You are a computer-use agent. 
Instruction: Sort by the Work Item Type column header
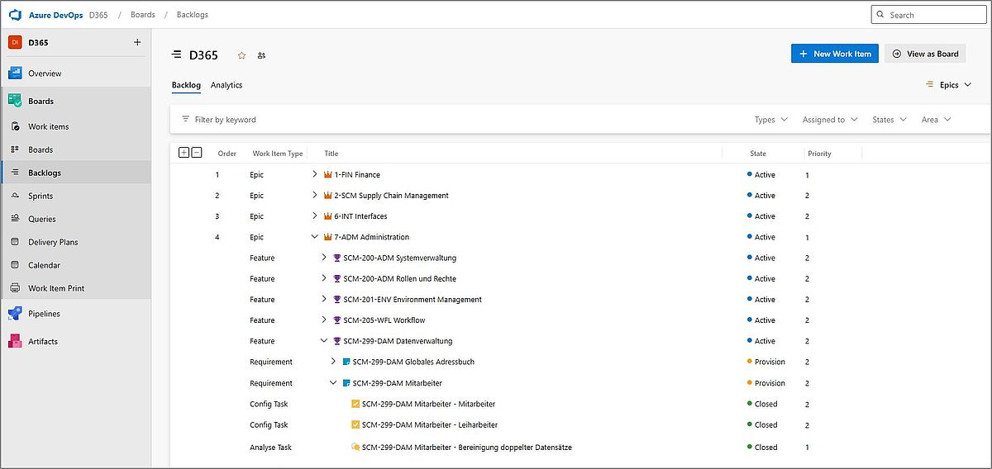(278, 154)
